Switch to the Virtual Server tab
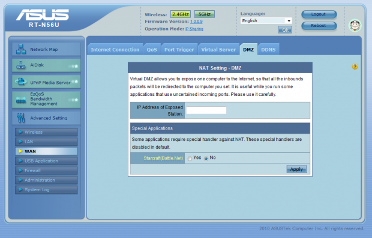The height and width of the screenshot is (238, 372). point(218,50)
